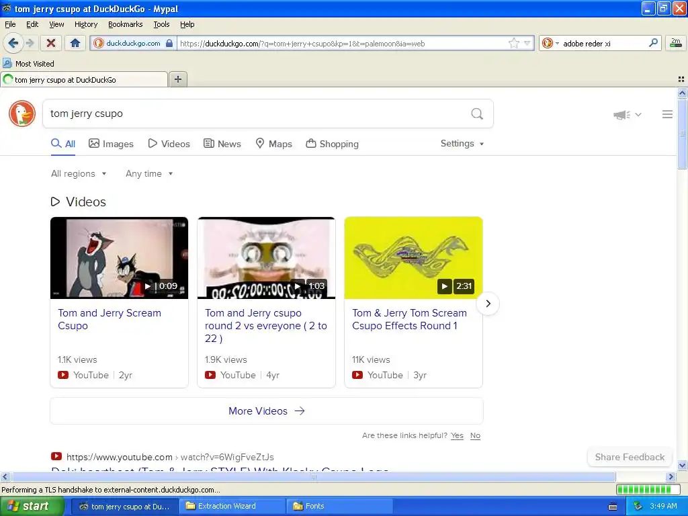Image resolution: width=688 pixels, height=516 pixels.
Task: Open the DuckDuckGo hamburger menu
Action: click(x=667, y=114)
